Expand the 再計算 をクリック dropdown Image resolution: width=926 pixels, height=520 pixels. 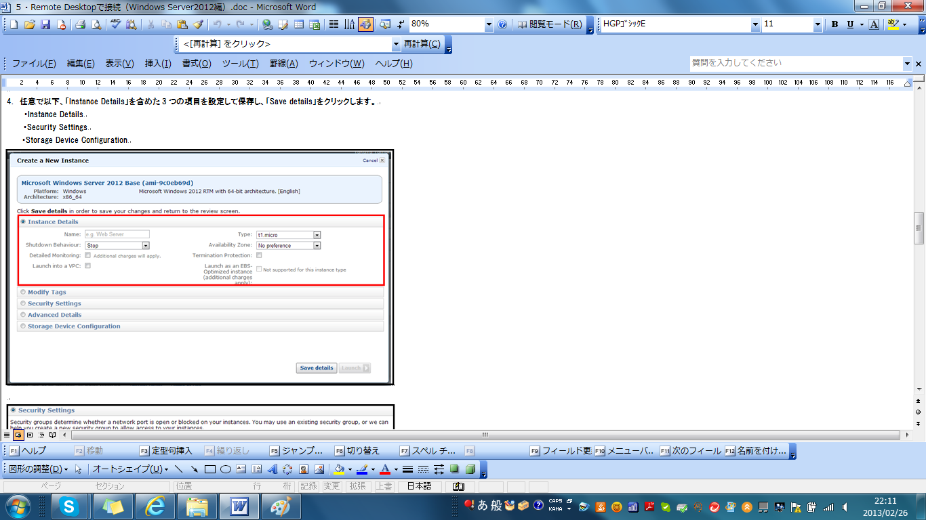[397, 44]
